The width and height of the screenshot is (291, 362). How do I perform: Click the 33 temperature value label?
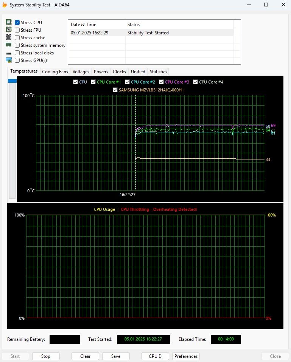(x=268, y=159)
